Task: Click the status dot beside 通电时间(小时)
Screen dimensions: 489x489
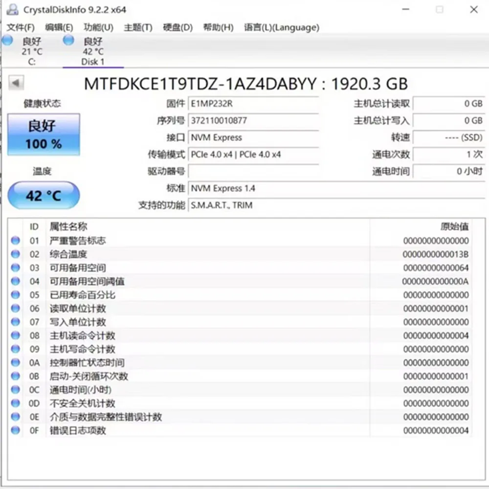Action: pos(15,390)
